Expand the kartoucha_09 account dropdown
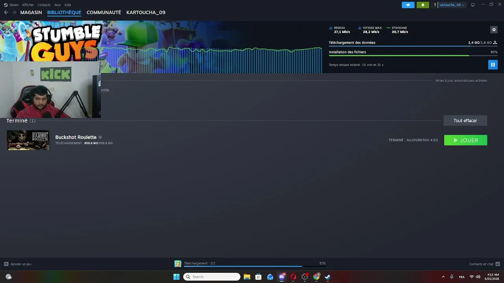The height and width of the screenshot is (283, 504). 452,5
